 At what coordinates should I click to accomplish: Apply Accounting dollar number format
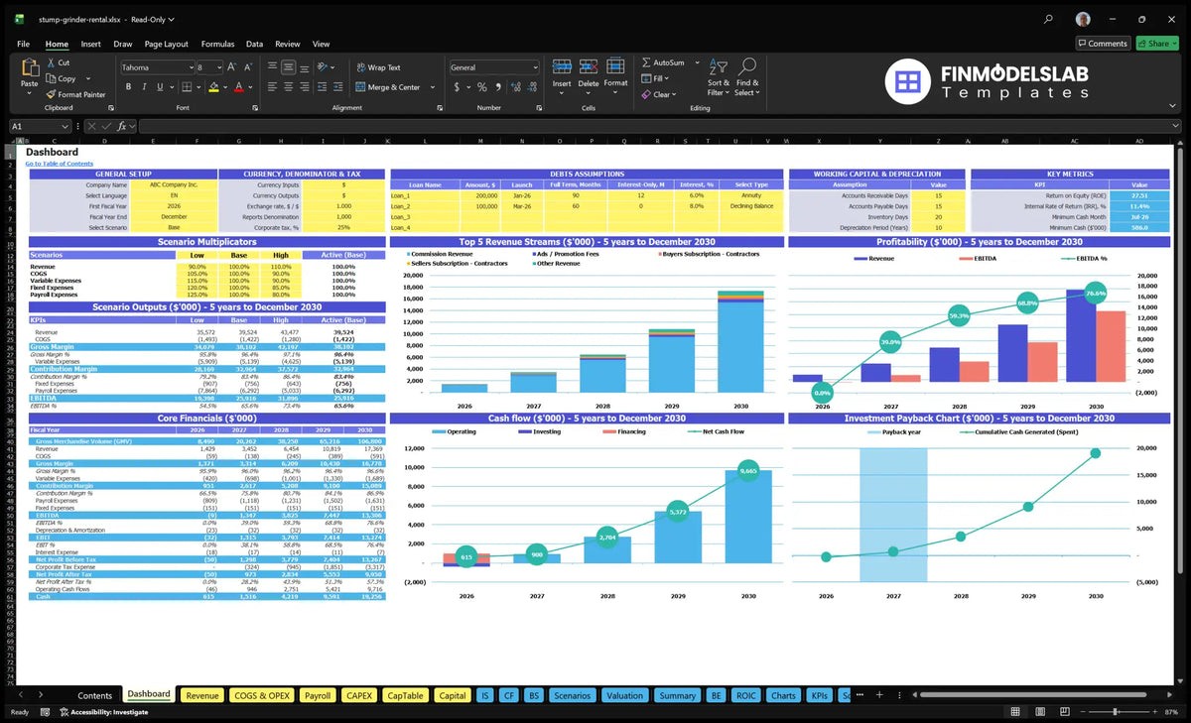click(x=457, y=87)
